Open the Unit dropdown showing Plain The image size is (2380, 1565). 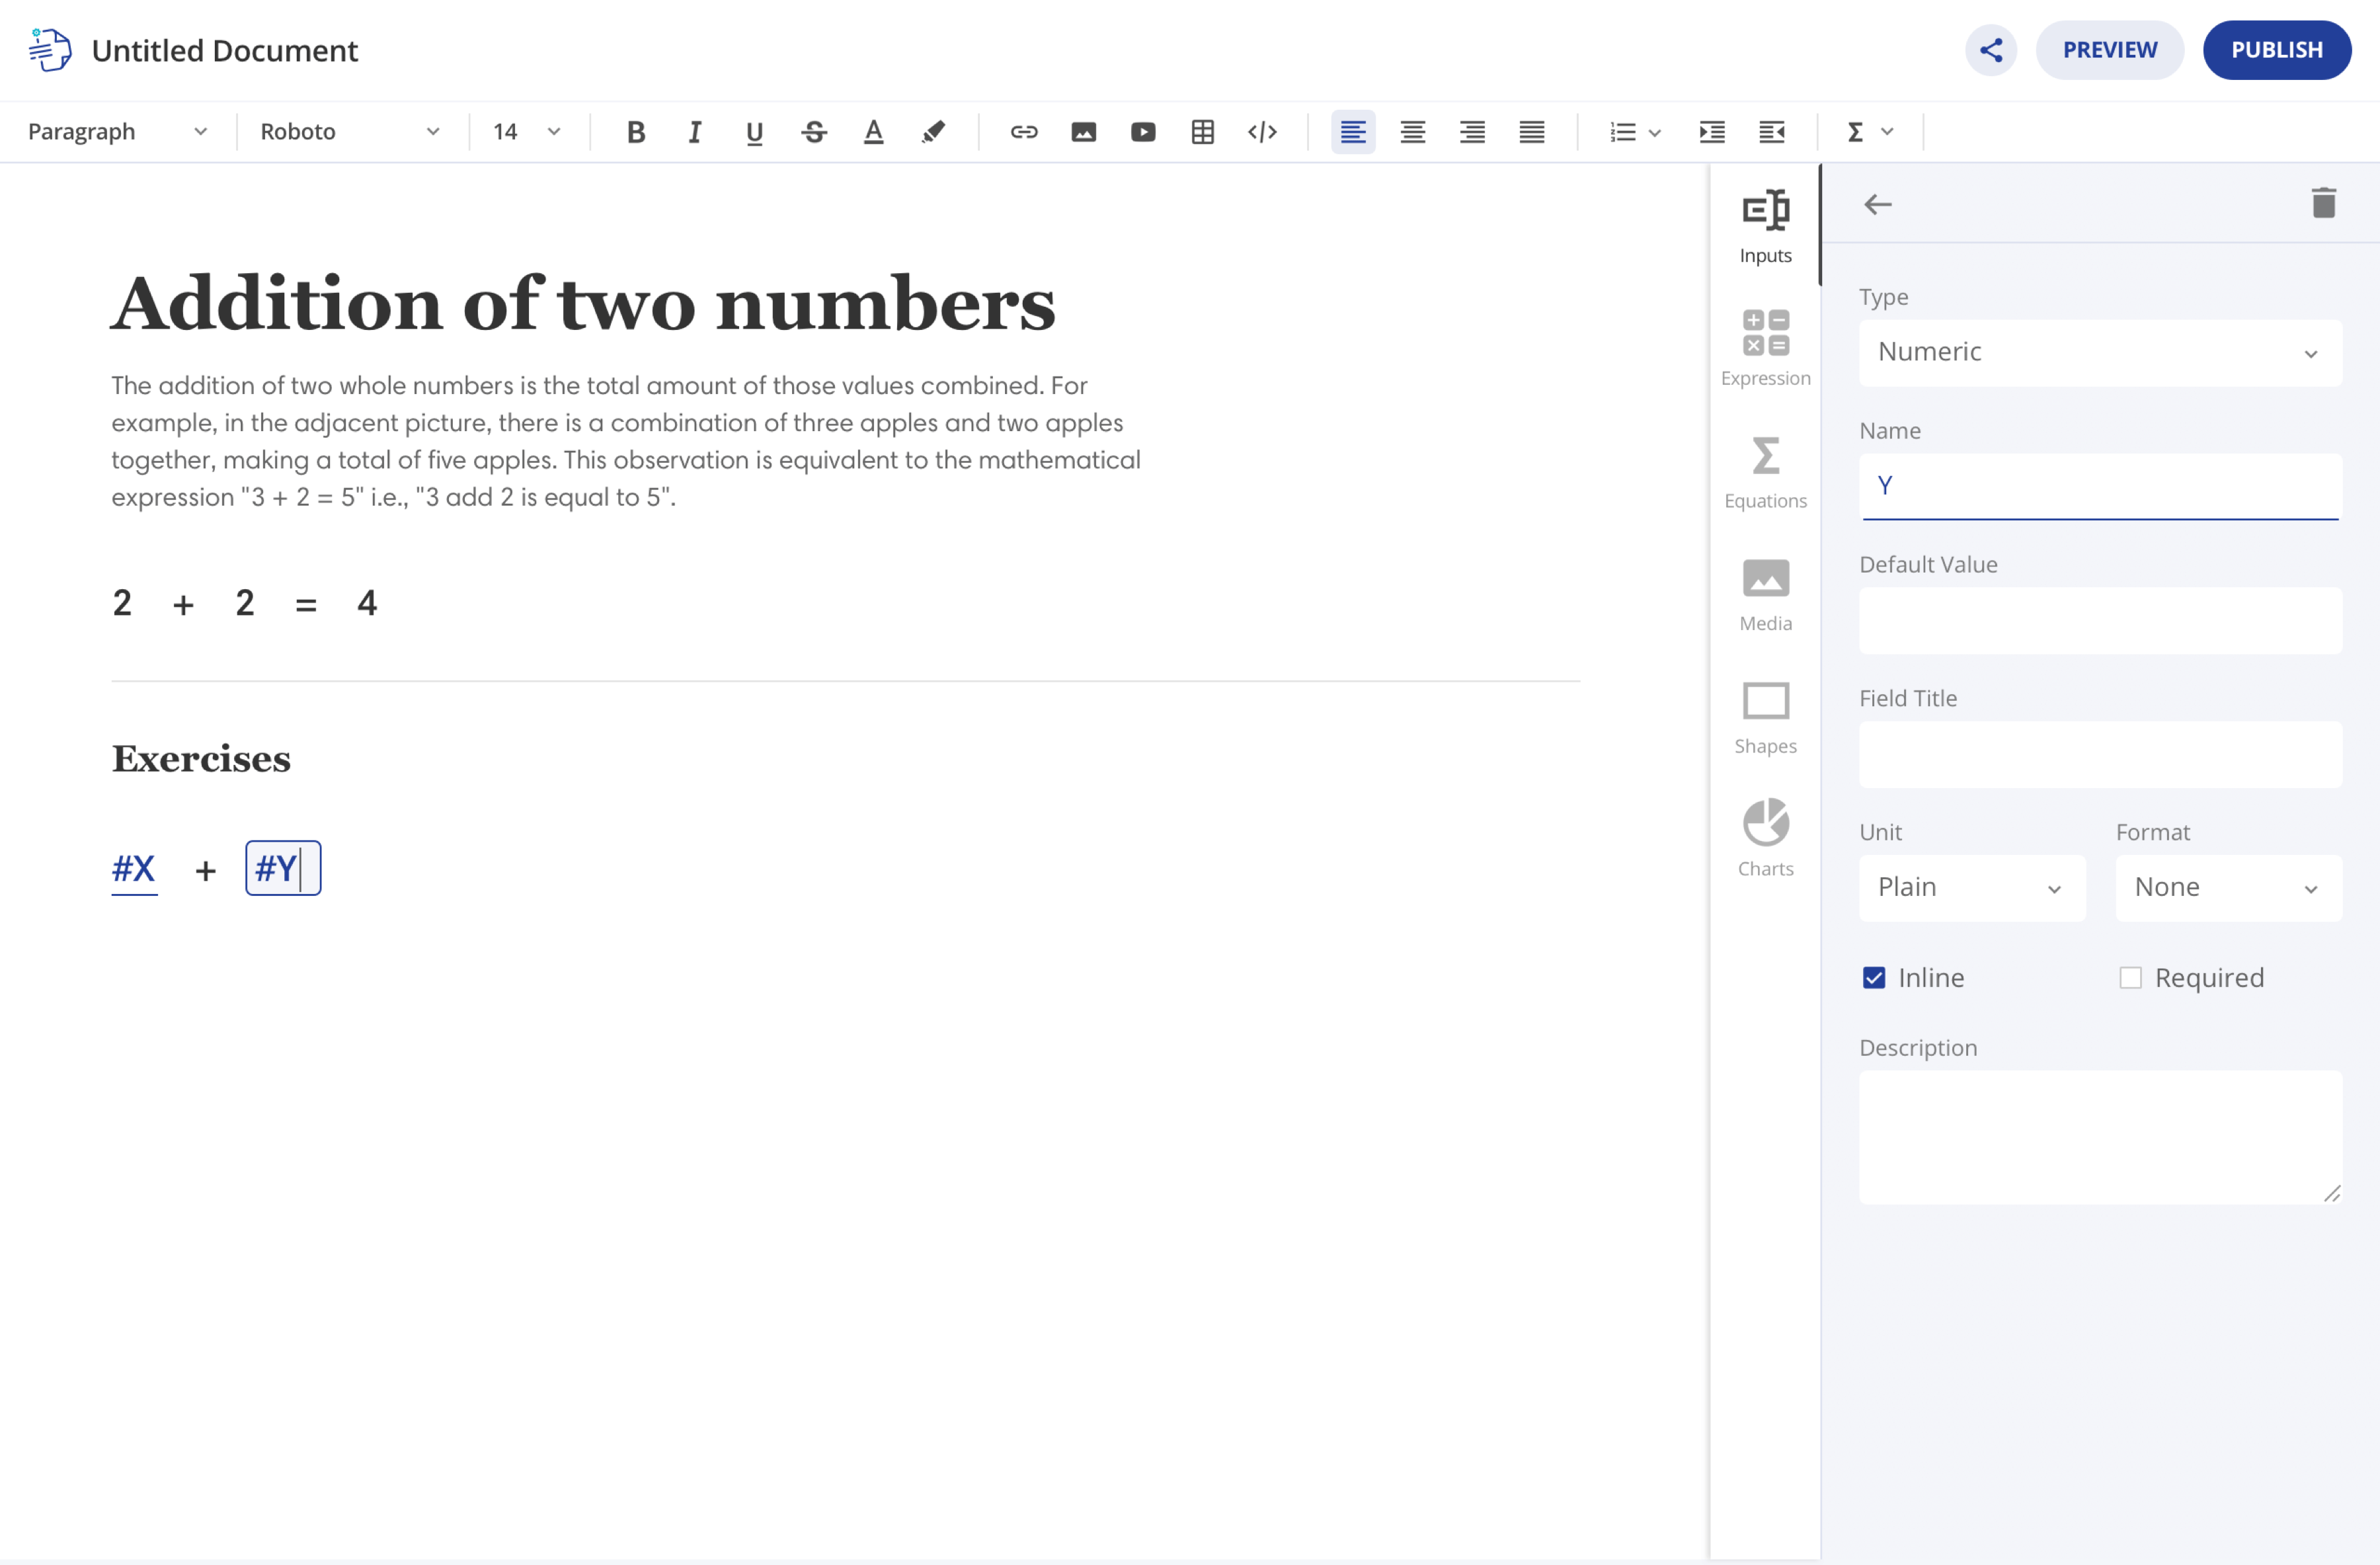1971,887
